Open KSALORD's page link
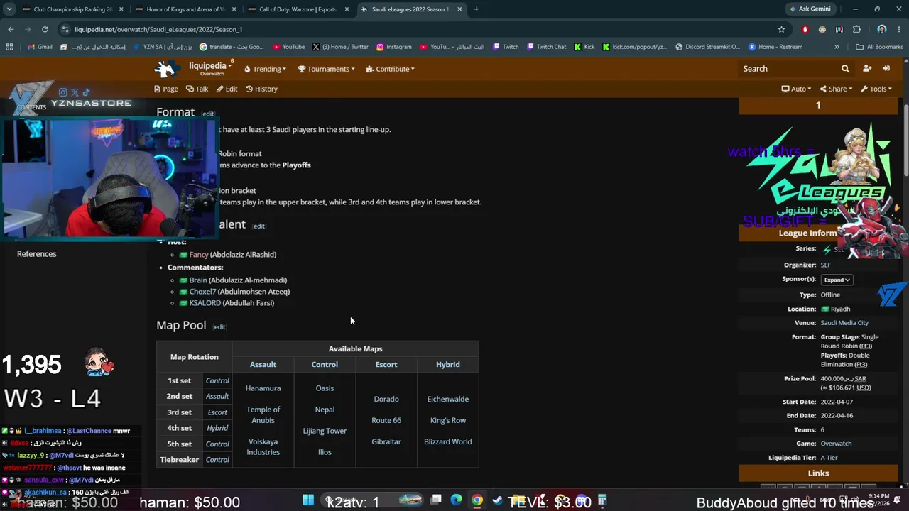The width and height of the screenshot is (909, 511). (x=205, y=302)
